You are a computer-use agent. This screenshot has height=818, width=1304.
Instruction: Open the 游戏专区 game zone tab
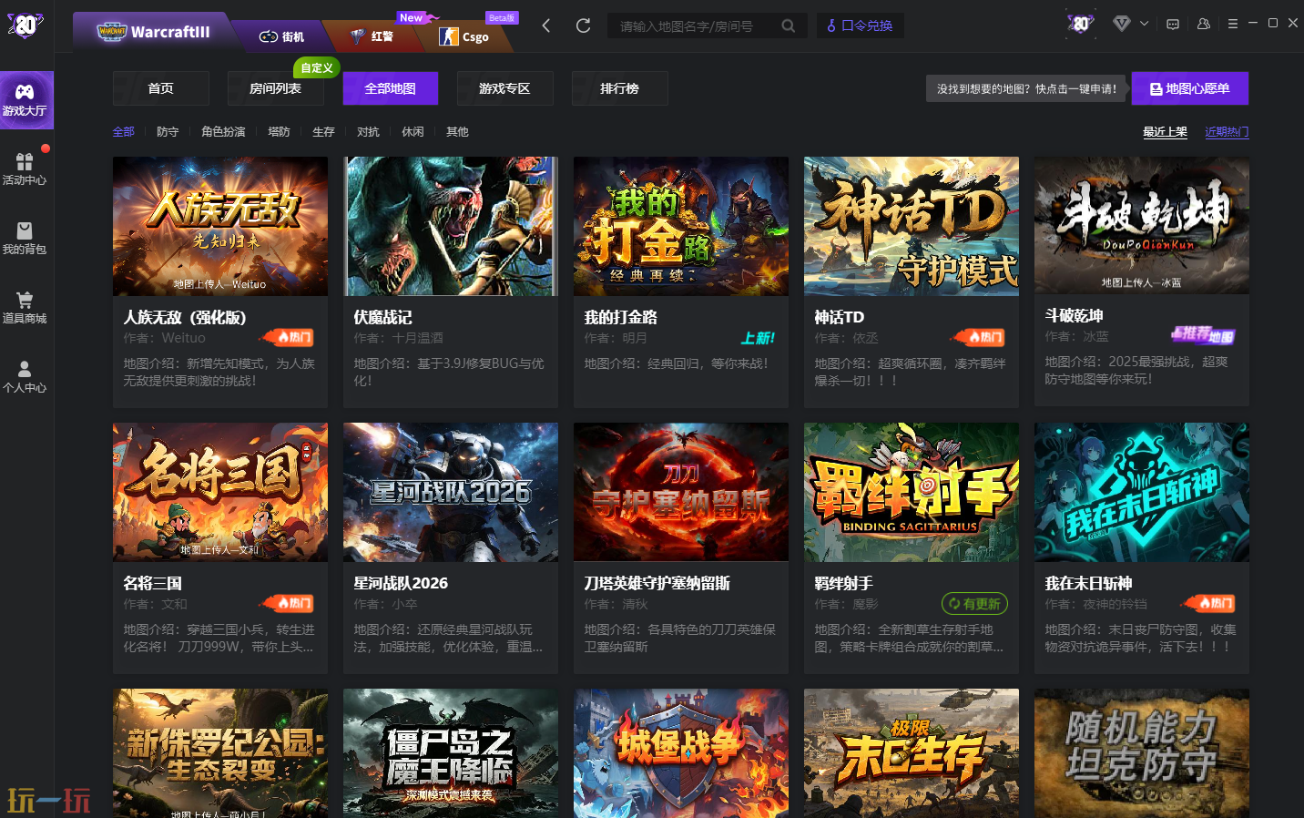coord(505,88)
